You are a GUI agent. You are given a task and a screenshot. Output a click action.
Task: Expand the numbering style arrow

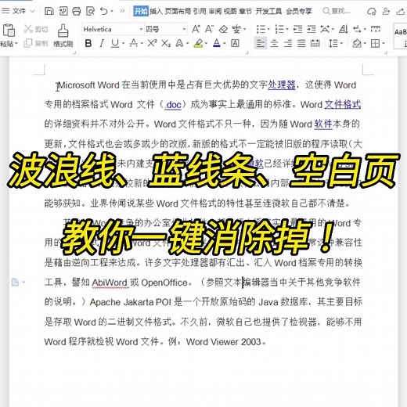point(287,29)
